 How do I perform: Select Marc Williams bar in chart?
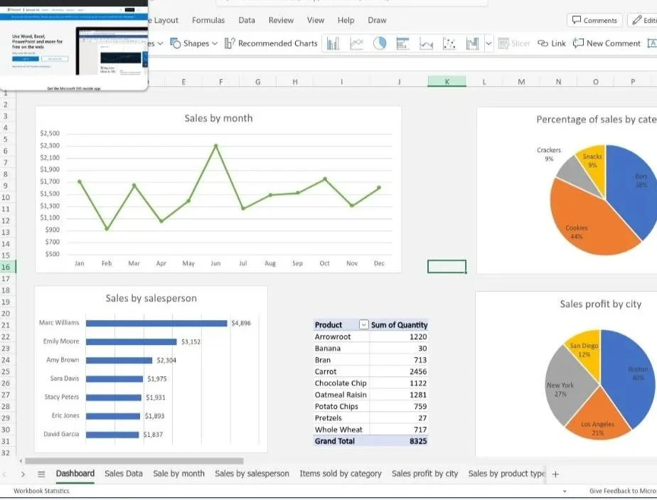(156, 323)
